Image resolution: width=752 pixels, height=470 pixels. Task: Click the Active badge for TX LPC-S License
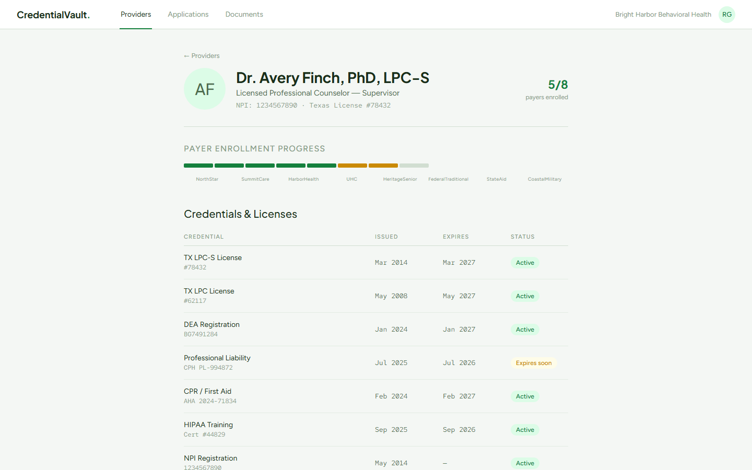click(x=525, y=263)
